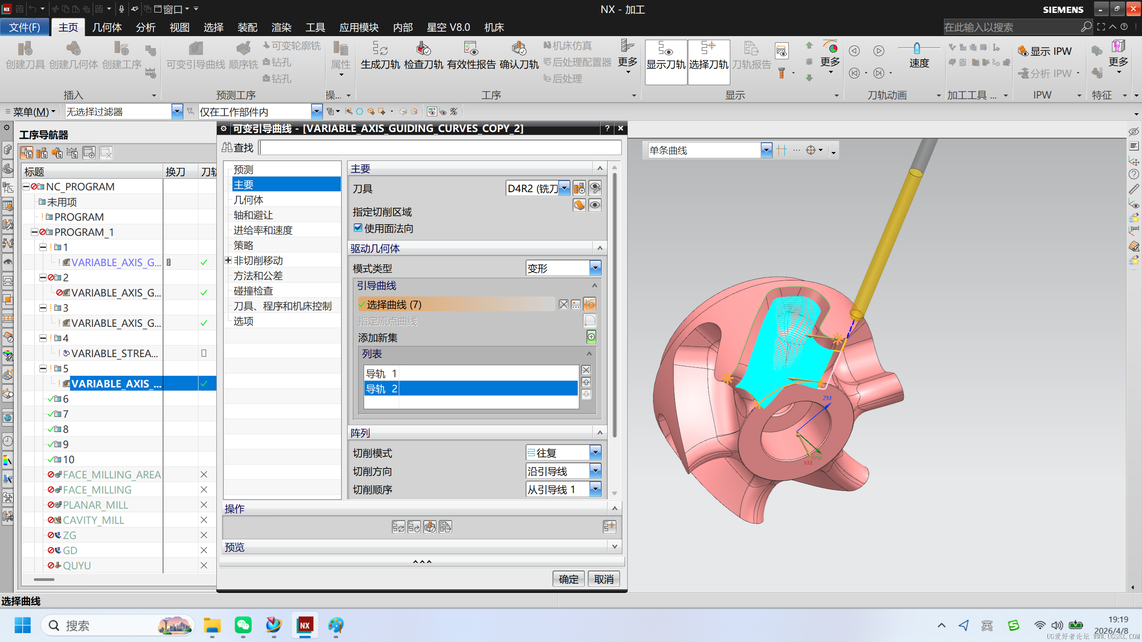Click the navigator horizontal scrollbar thumb

click(44, 580)
